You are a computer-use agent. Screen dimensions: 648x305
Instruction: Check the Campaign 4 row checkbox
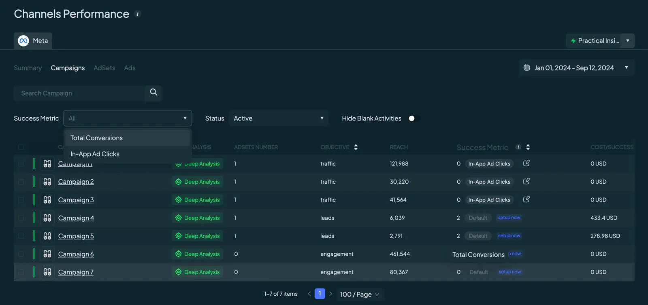(21, 218)
